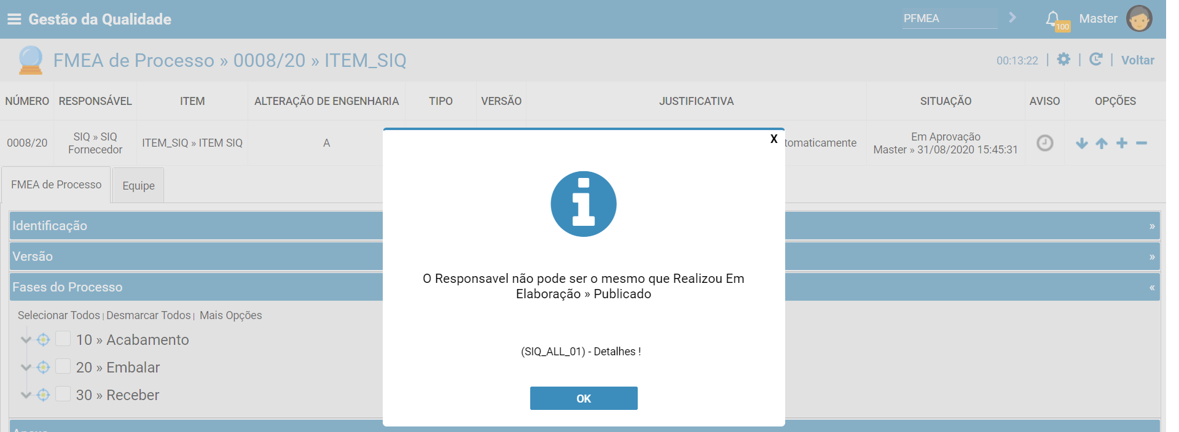Click the SIQ » SIQ Fornecedor cell
The height and width of the screenshot is (432, 1179).
point(95,143)
